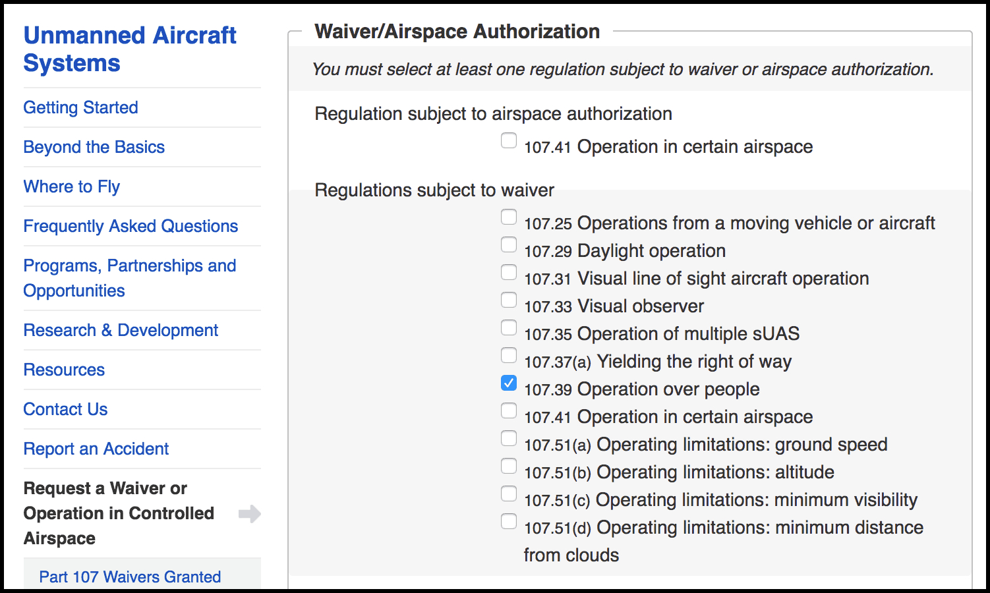Click Regulation subject to airspace authorization heading
The height and width of the screenshot is (593, 990).
tap(494, 114)
